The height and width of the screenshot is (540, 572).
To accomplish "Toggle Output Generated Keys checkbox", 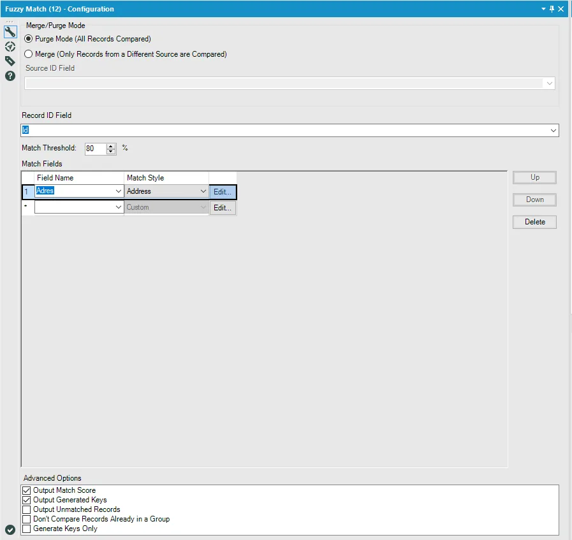I will (27, 500).
